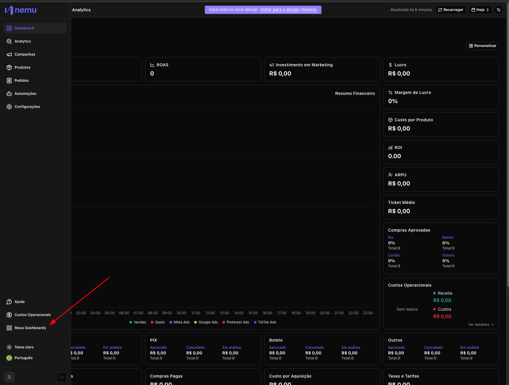This screenshot has width=509, height=385.
Task: Open Configurações in the sidebar
Action: (35, 107)
